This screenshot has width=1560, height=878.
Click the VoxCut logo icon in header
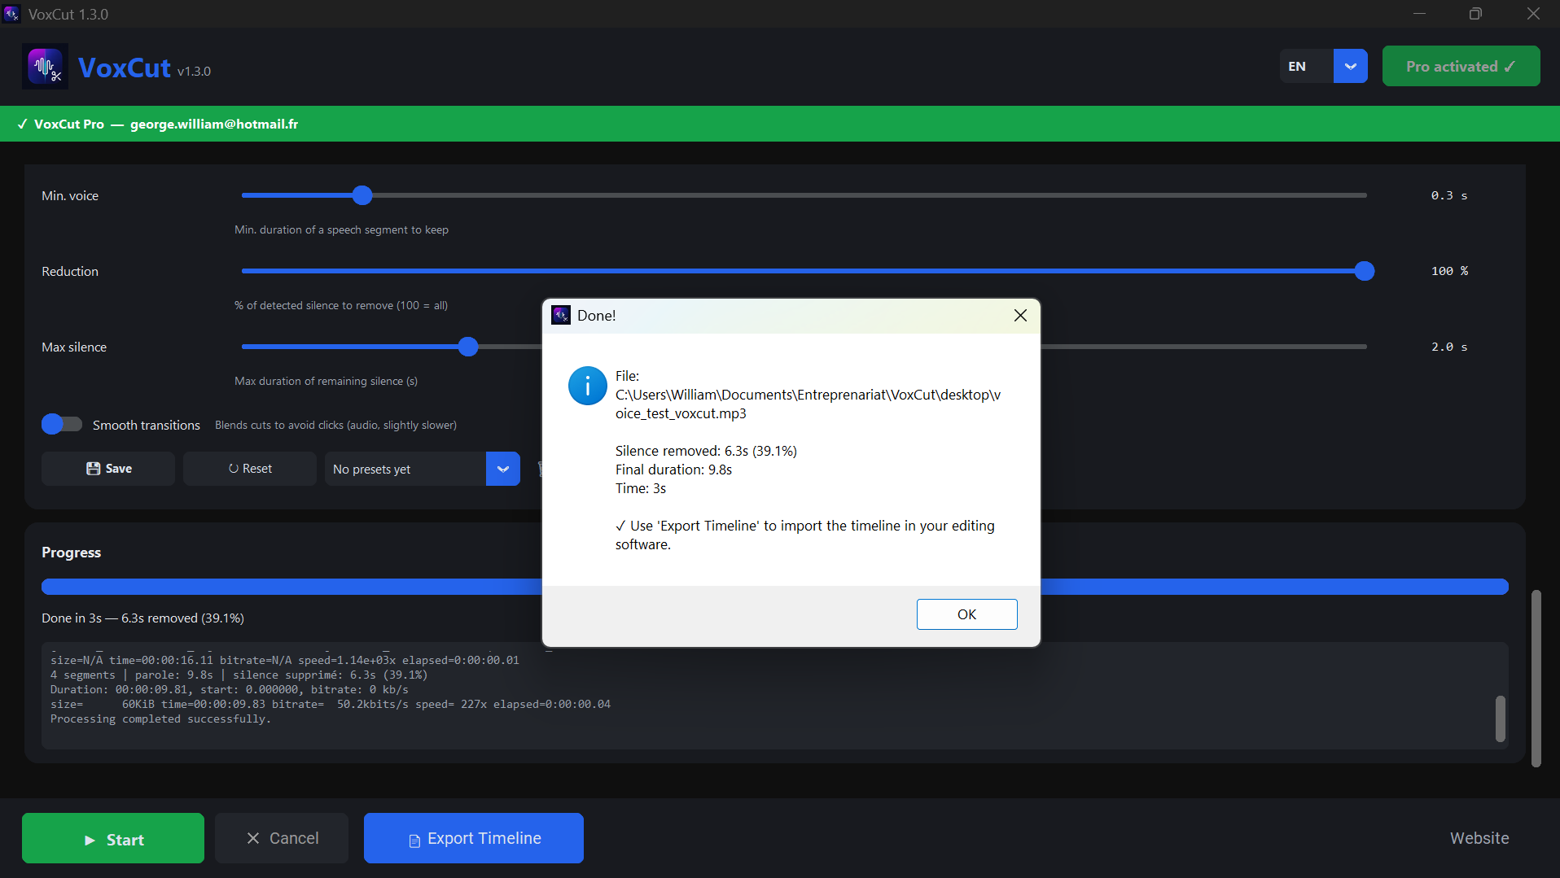click(x=45, y=67)
